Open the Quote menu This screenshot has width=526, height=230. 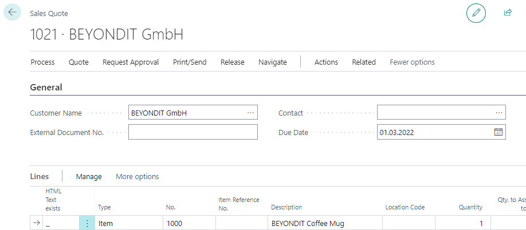pyautogui.click(x=78, y=62)
